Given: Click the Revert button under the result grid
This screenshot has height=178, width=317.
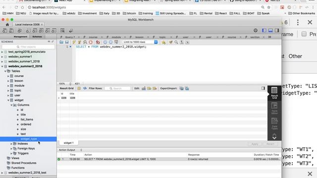Looking at the screenshot, I should [x=270, y=144].
